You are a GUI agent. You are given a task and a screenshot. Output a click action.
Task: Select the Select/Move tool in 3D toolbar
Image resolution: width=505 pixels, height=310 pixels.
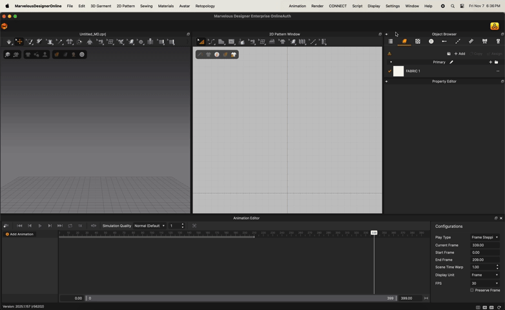[x=19, y=42]
